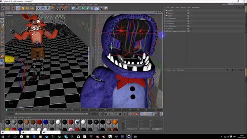The width and height of the screenshot is (247, 139).
Task: Toggle position keyframe recording icon
Action: (142, 114)
